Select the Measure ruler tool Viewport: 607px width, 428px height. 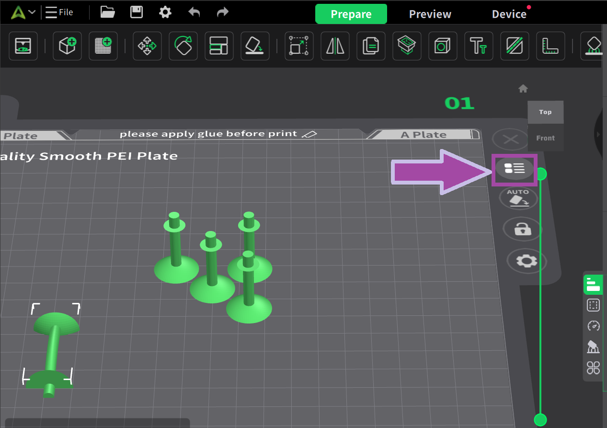tap(550, 46)
